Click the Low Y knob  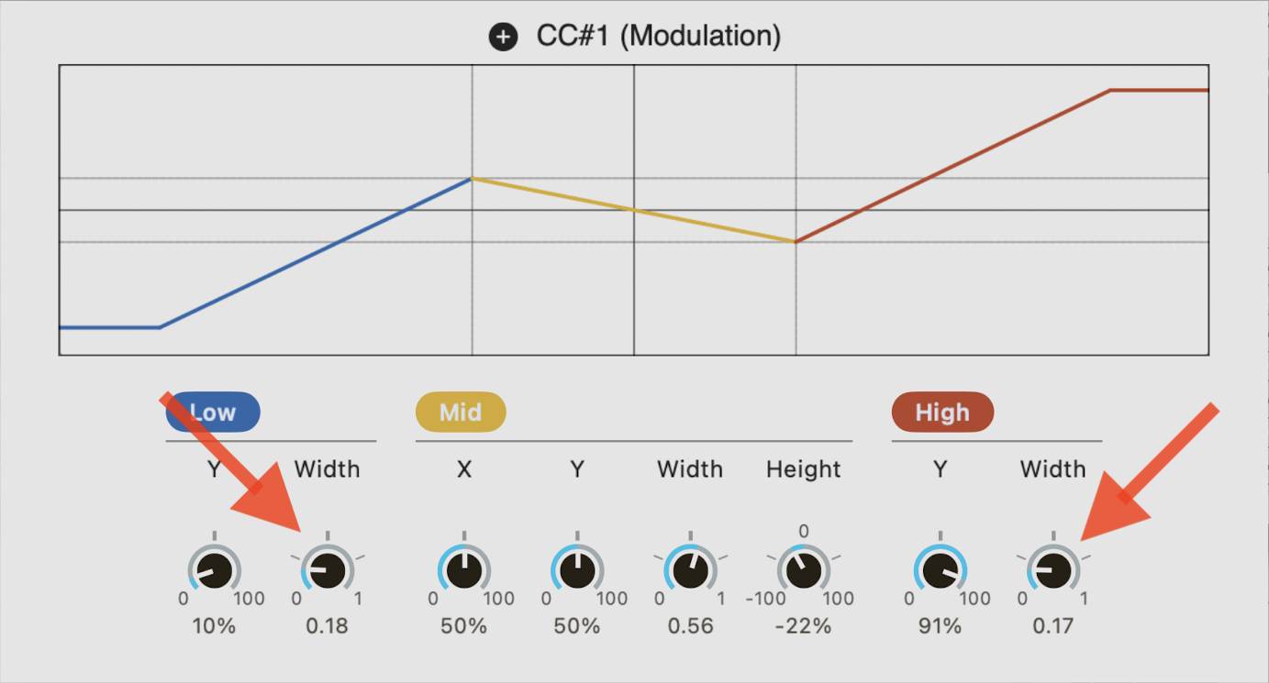(214, 570)
